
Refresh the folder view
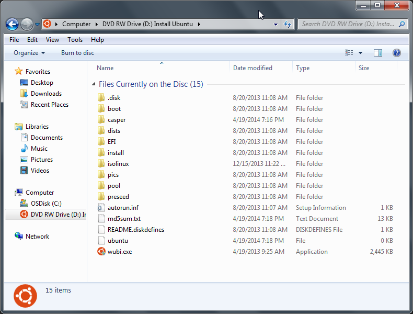[288, 24]
